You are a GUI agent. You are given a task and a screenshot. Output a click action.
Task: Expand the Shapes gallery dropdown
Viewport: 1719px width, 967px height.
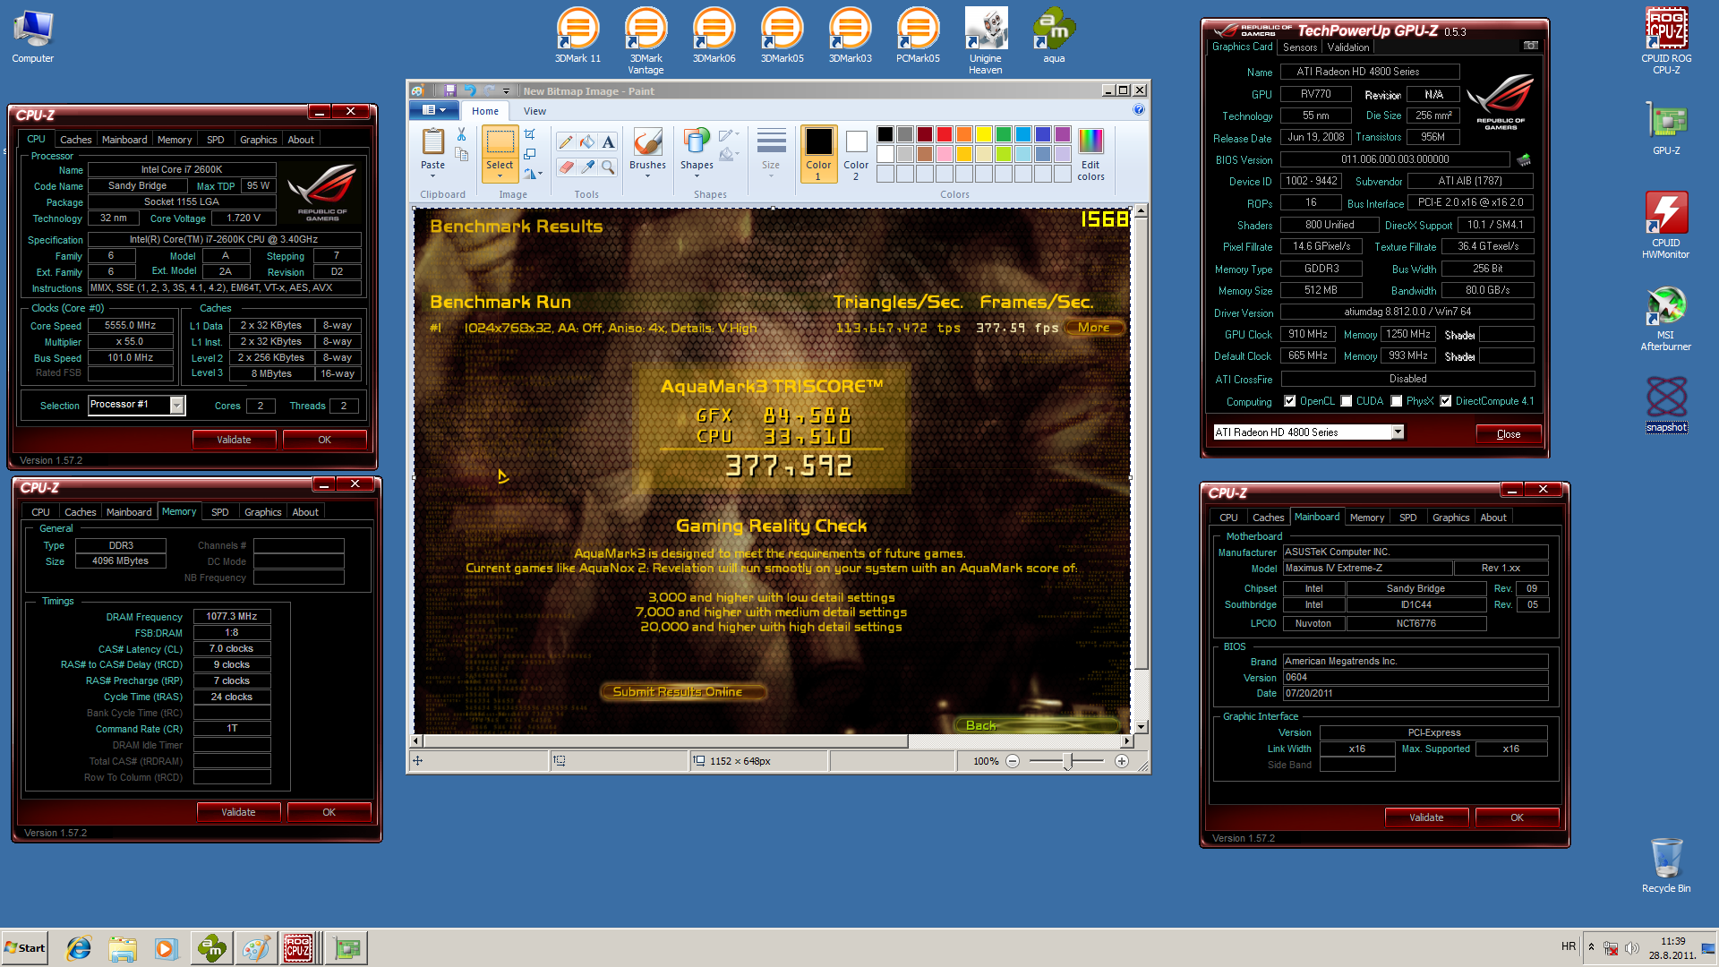pyautogui.click(x=697, y=176)
